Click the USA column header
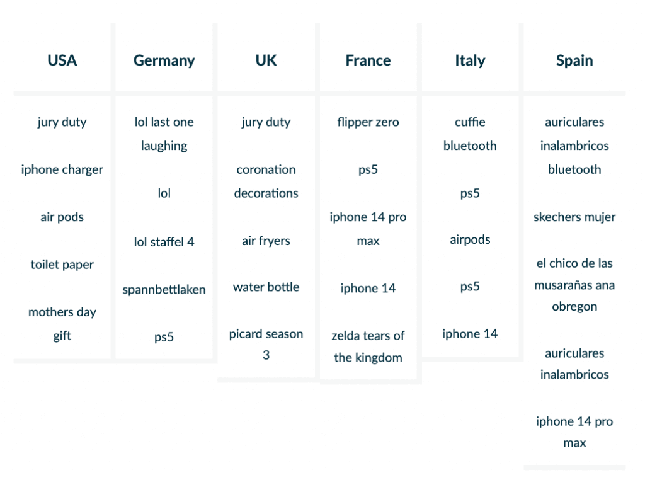The image size is (645, 480). [x=62, y=60]
